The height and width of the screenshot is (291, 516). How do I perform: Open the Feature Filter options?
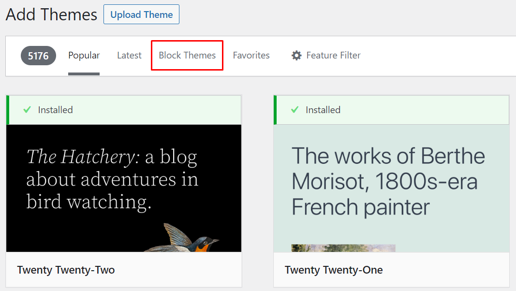pyautogui.click(x=326, y=55)
